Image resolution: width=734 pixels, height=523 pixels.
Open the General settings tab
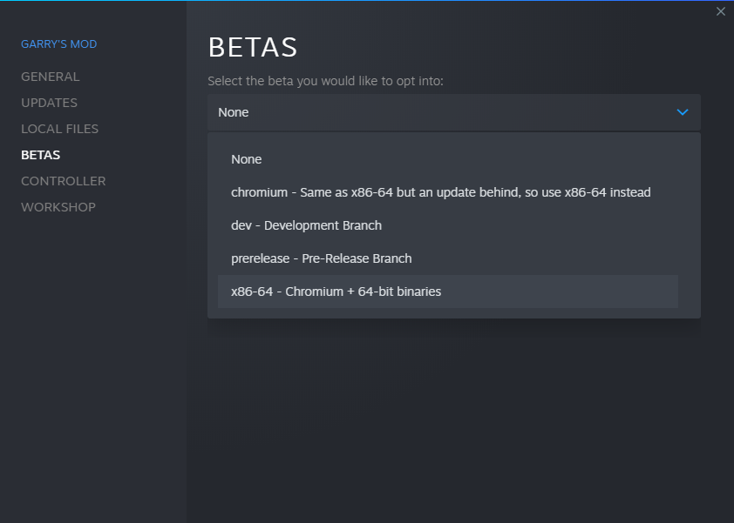pyautogui.click(x=50, y=77)
